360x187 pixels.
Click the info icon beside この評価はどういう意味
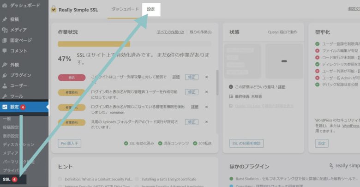[x=231, y=87]
